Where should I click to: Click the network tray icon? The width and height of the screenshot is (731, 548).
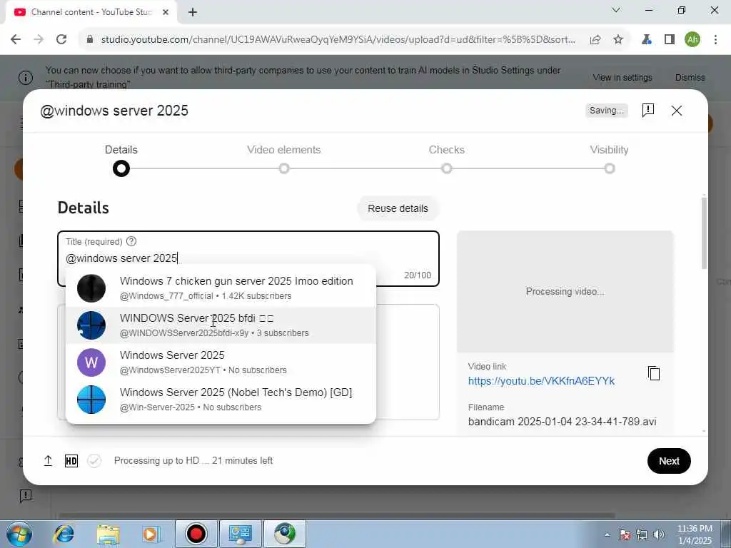point(642,534)
